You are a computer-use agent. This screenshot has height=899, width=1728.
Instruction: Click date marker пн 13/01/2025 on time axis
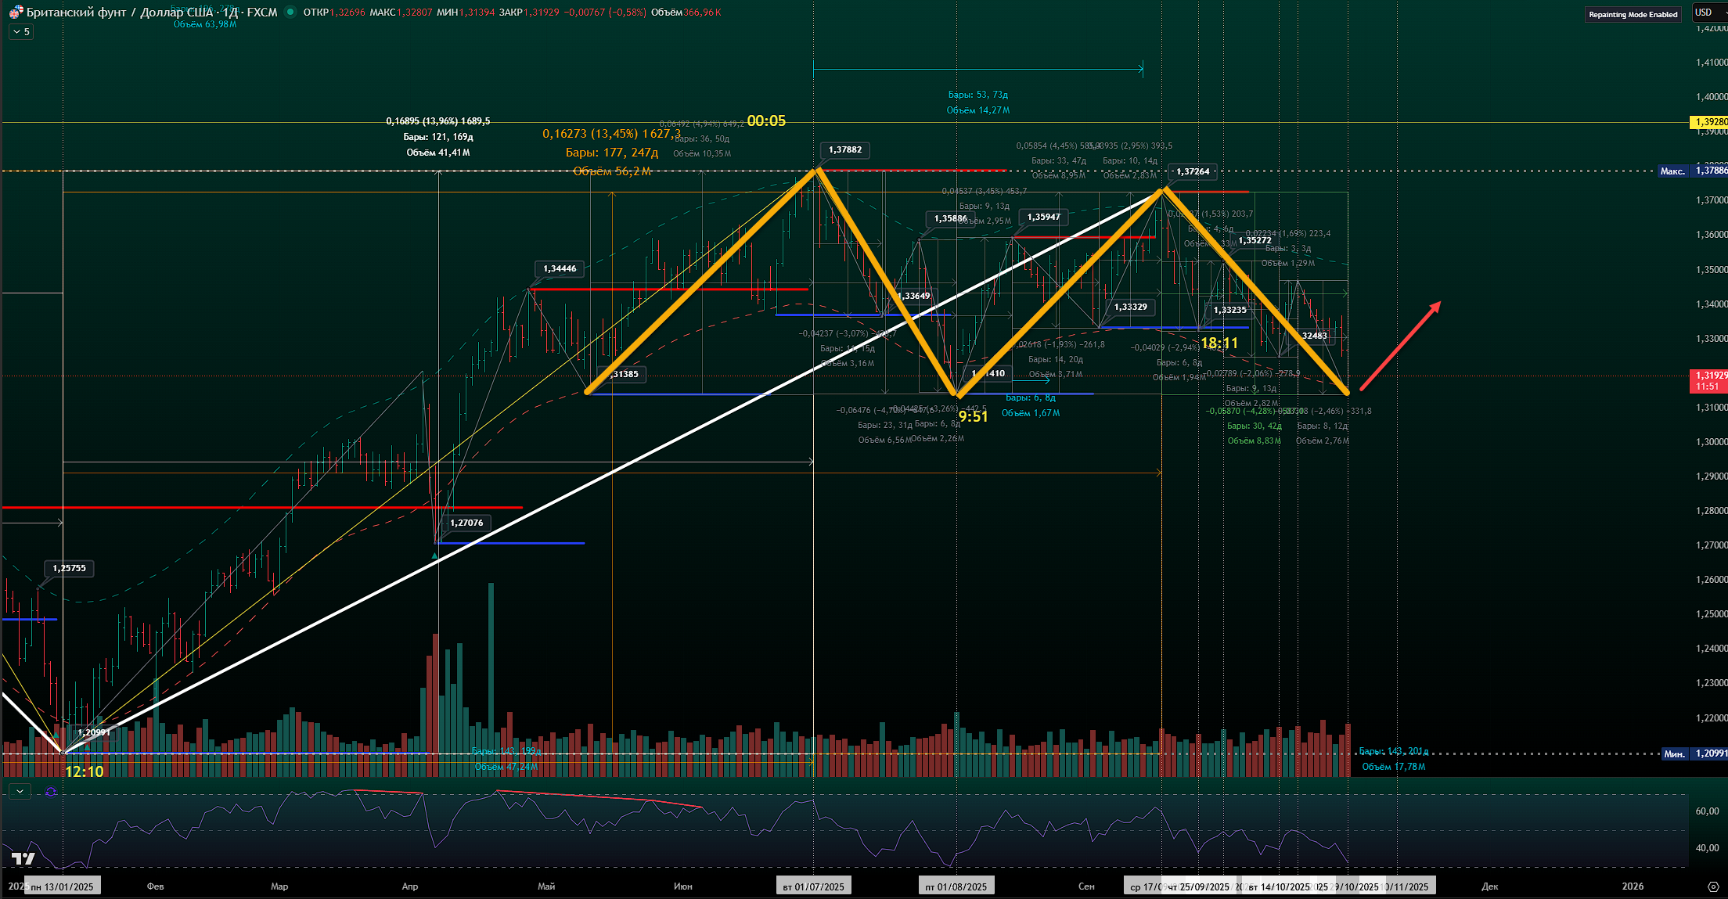(x=62, y=886)
